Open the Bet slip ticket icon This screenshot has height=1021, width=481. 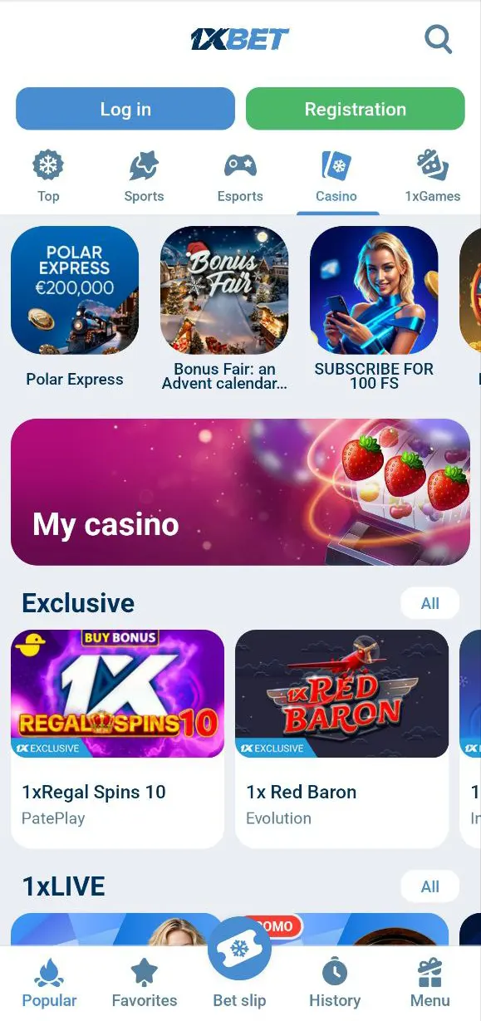[240, 949]
